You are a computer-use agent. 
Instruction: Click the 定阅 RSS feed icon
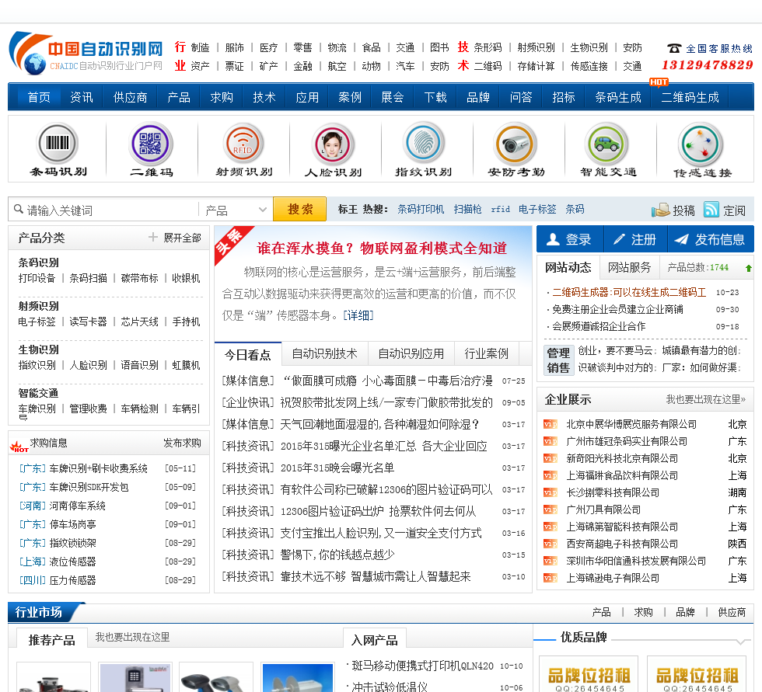711,209
